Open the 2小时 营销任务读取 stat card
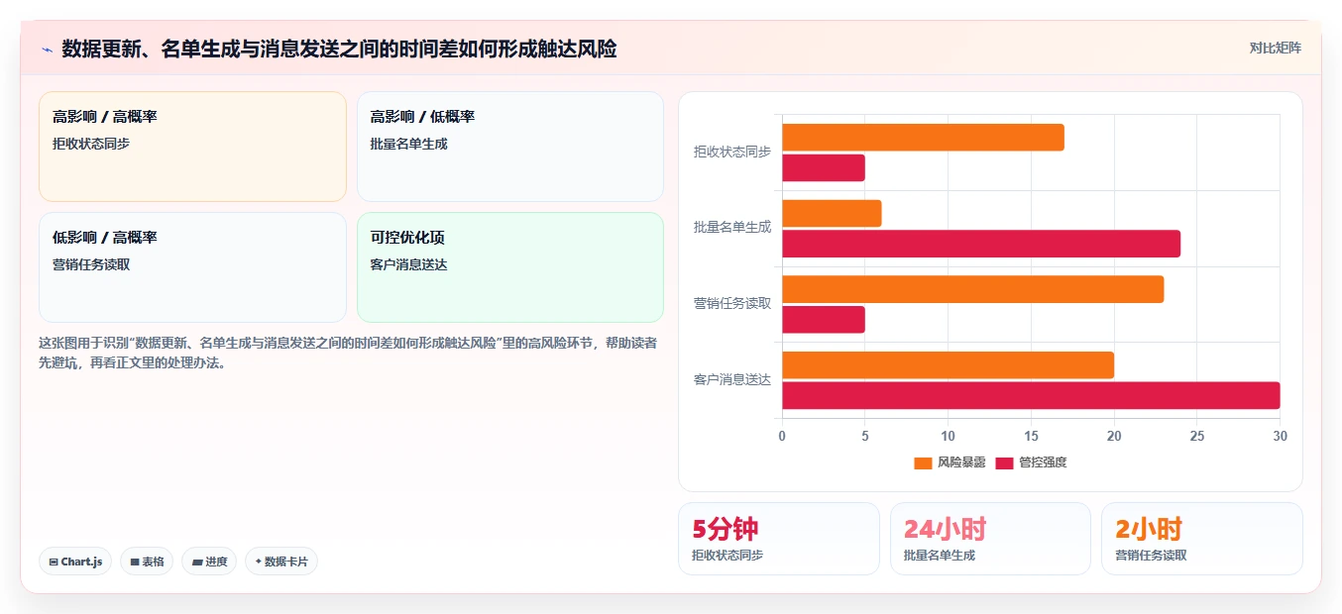The width and height of the screenshot is (1342, 614). pos(1202,539)
